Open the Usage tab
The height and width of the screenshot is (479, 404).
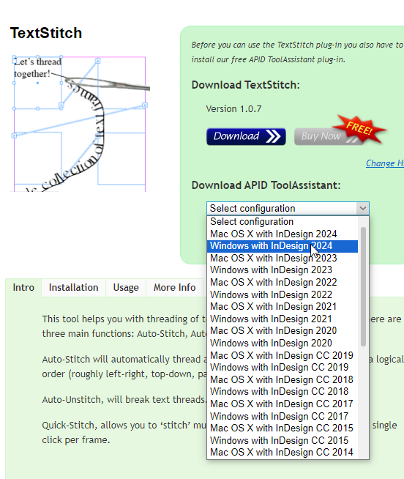pos(126,287)
